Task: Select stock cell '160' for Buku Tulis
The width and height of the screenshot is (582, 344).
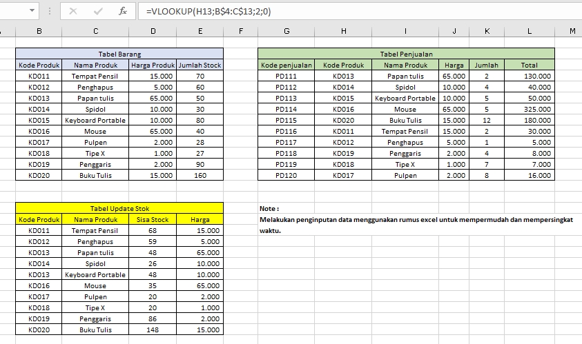Action: tap(200, 175)
